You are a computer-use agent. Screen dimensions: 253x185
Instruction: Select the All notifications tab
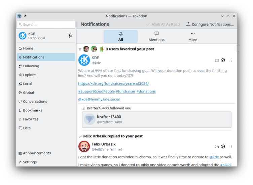(x=120, y=36)
